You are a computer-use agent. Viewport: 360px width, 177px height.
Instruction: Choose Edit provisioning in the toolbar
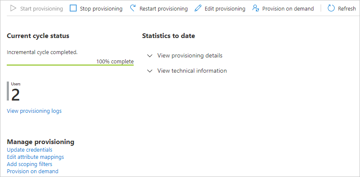pyautogui.click(x=225, y=9)
